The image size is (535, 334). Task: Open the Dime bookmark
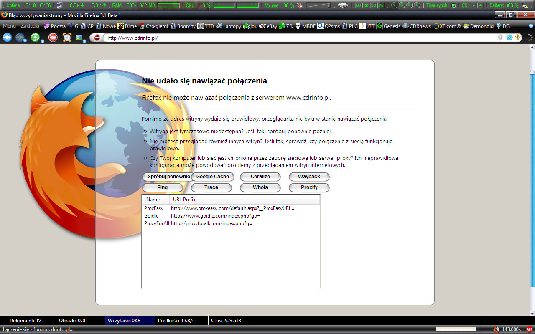(x=127, y=26)
